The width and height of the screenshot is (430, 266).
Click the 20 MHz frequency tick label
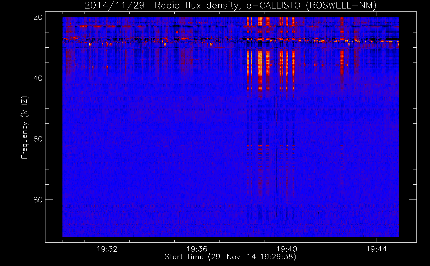pyautogui.click(x=38, y=17)
